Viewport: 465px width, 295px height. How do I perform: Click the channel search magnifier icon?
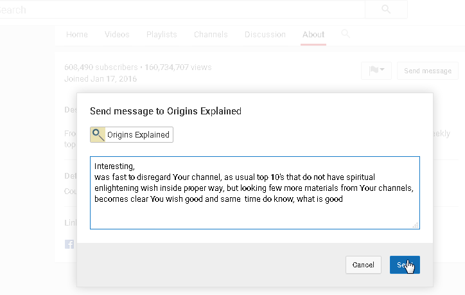tap(346, 33)
